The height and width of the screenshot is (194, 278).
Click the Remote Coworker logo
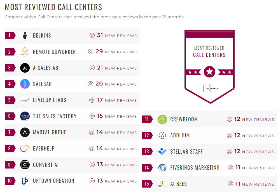(x=25, y=52)
